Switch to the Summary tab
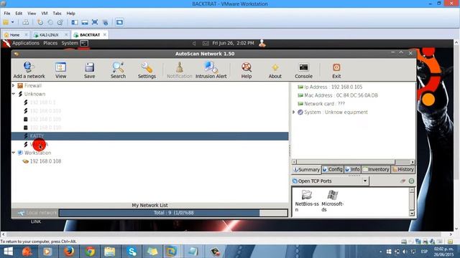 307,169
